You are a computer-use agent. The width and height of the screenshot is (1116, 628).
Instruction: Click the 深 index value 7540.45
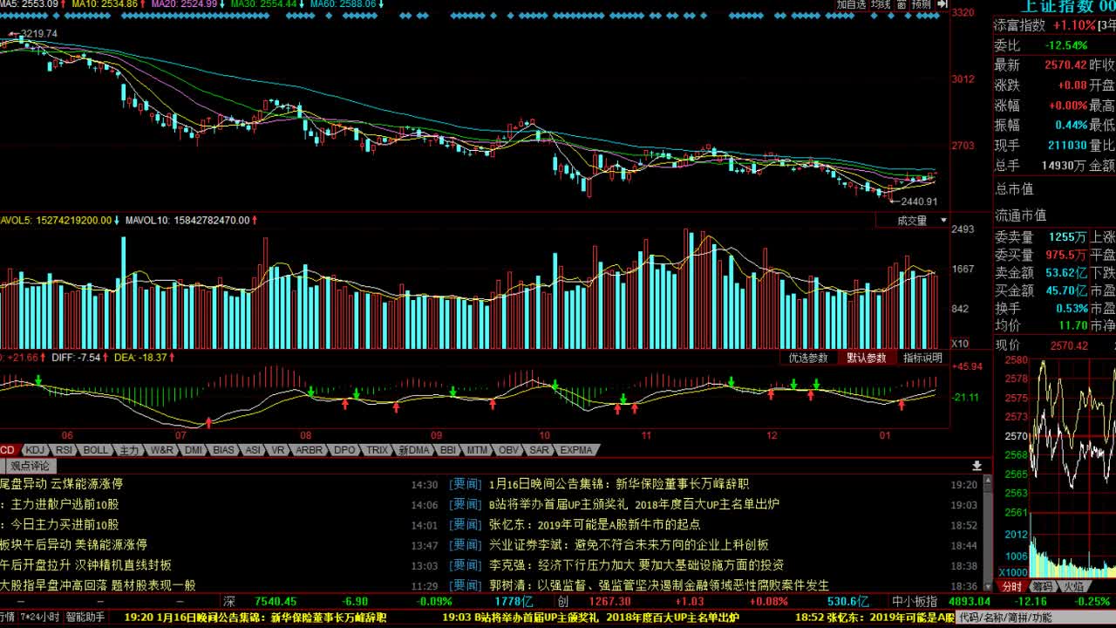(x=276, y=601)
